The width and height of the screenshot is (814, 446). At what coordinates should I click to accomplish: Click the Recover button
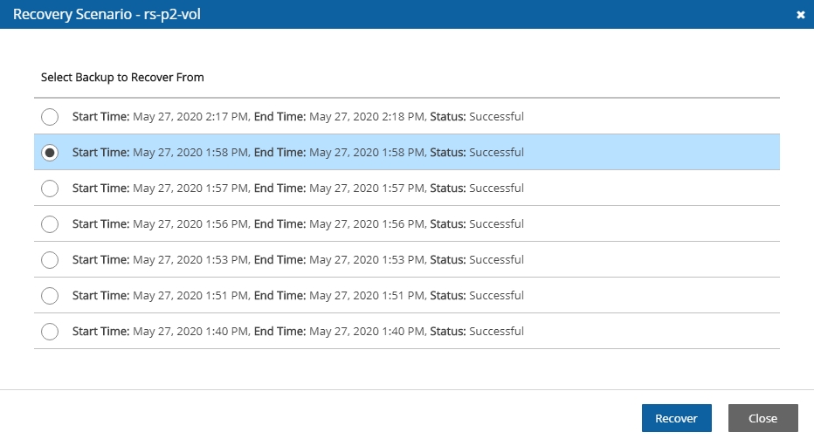point(676,418)
